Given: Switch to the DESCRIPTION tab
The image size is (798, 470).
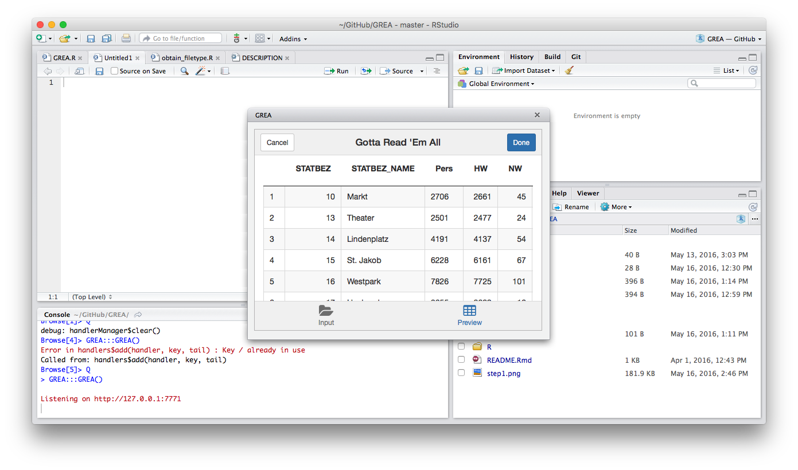Looking at the screenshot, I should coord(262,58).
